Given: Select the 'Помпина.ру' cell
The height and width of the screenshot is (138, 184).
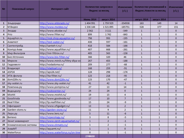Looking at the screenshot, I should (23, 87).
